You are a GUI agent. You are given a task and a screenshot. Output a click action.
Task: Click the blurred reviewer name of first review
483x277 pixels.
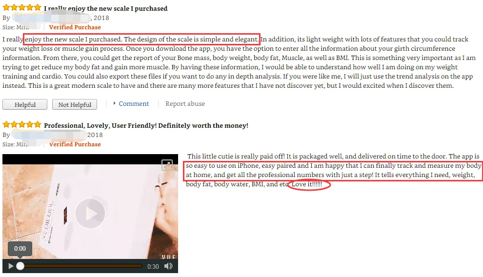click(x=52, y=18)
